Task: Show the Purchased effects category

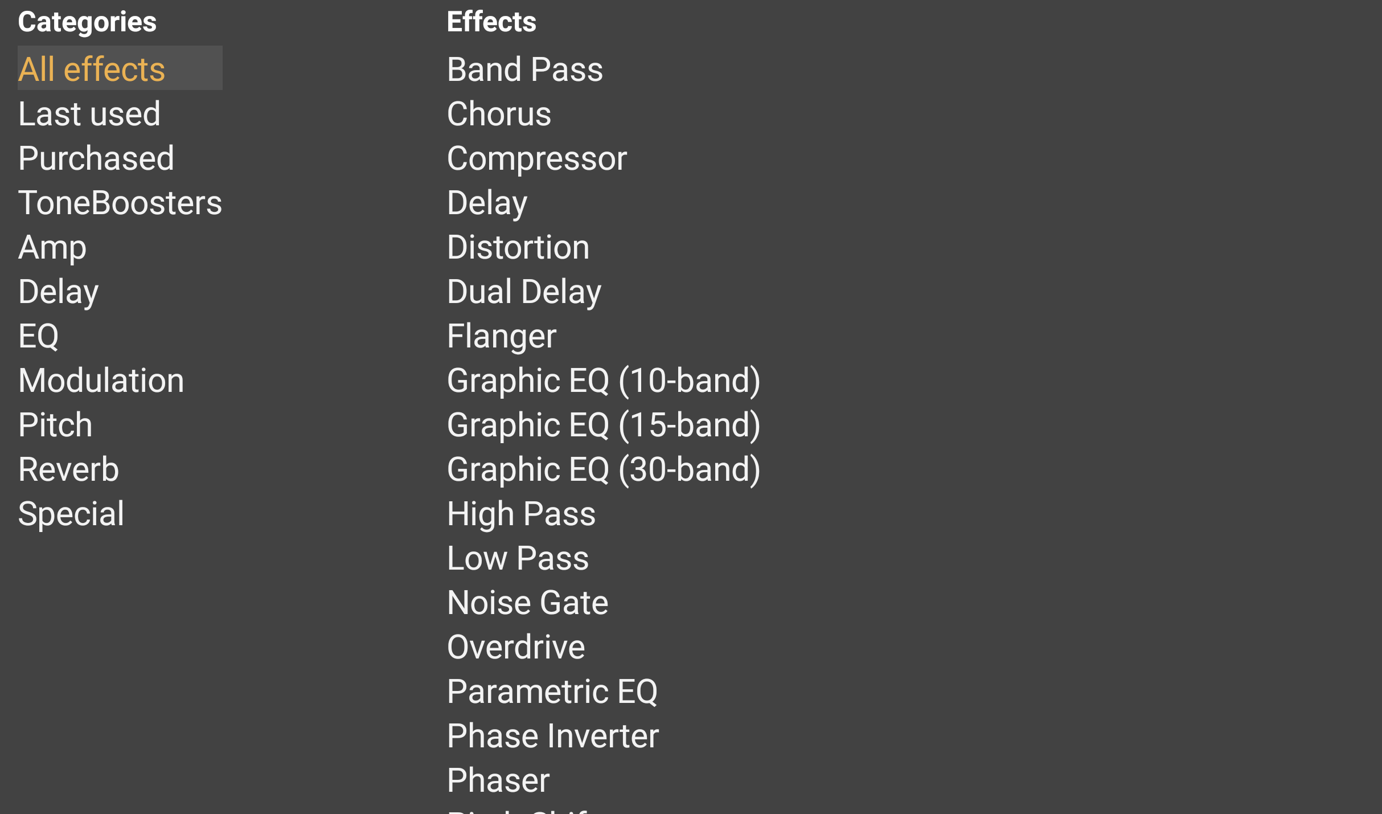Action: [96, 158]
